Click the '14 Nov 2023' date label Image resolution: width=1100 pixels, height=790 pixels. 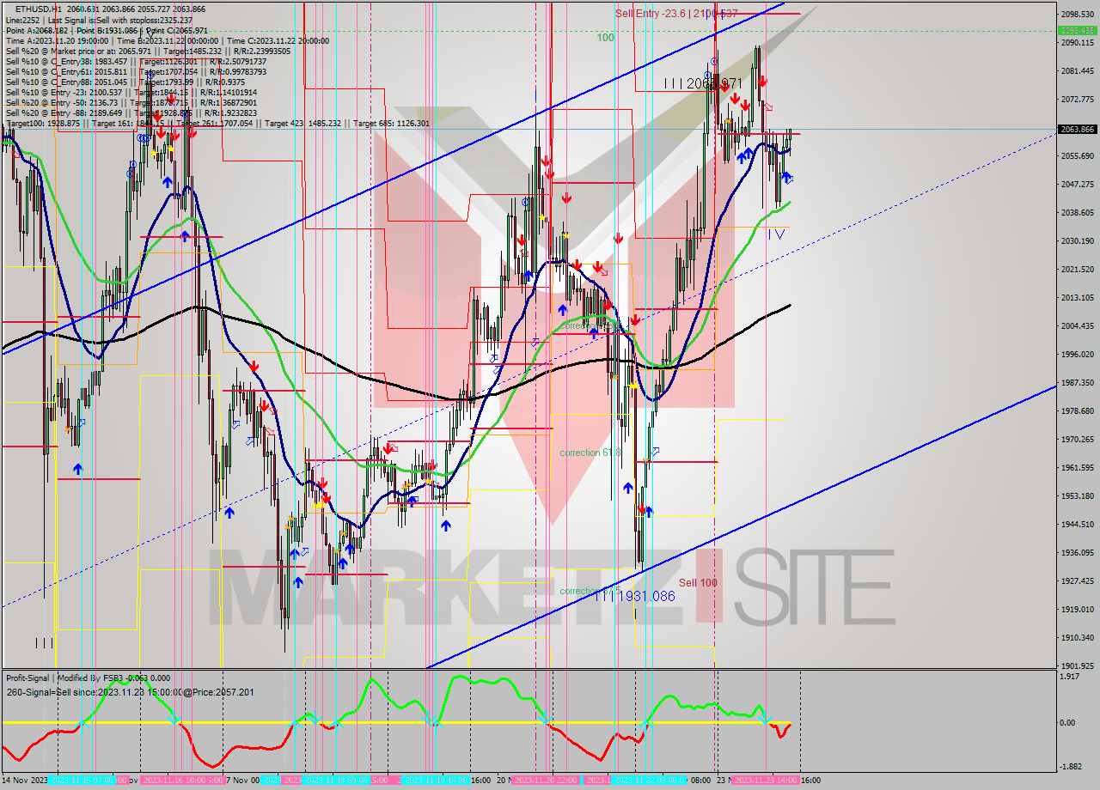tap(25, 781)
